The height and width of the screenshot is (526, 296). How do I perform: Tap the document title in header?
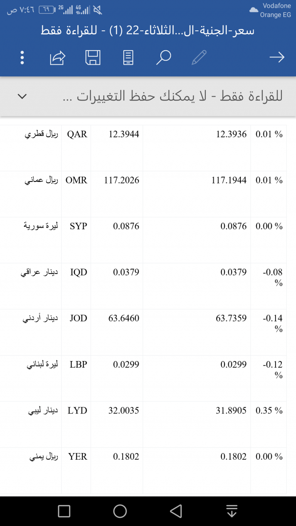148,31
